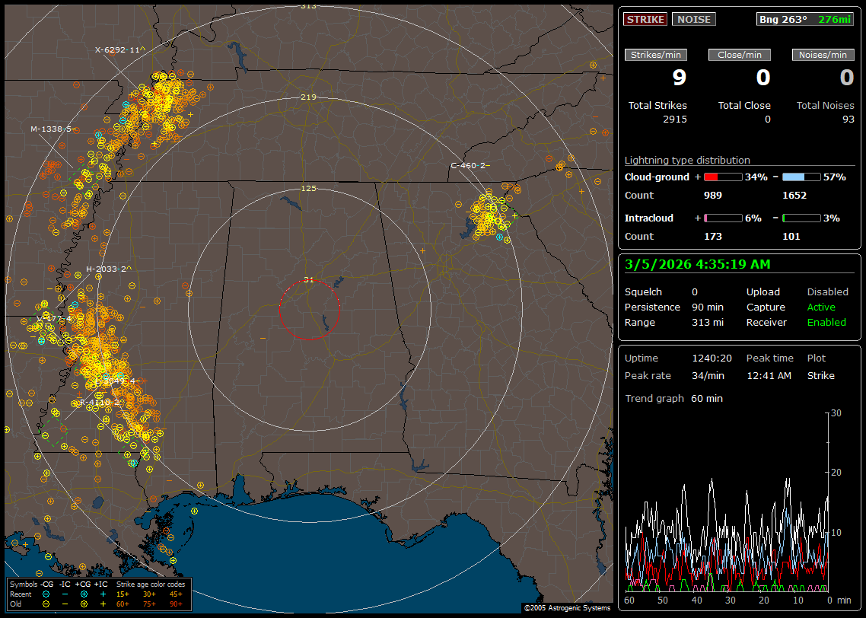Click the red dashed center range circle
Screen dimensions: 866x618
tap(309, 309)
